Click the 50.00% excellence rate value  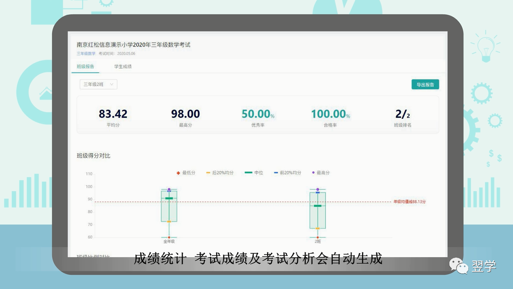coord(258,114)
